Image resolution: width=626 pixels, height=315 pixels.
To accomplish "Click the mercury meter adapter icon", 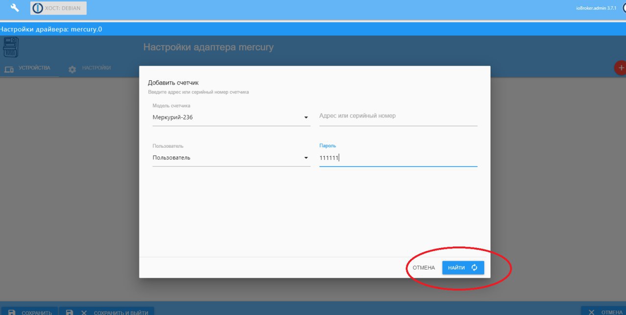I will tap(10, 47).
